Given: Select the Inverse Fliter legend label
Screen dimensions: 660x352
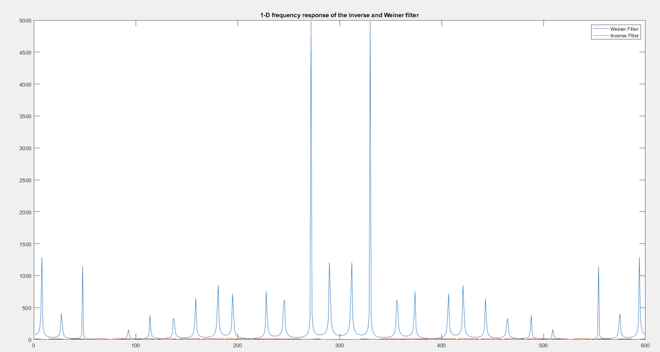Looking at the screenshot, I should pos(624,36).
